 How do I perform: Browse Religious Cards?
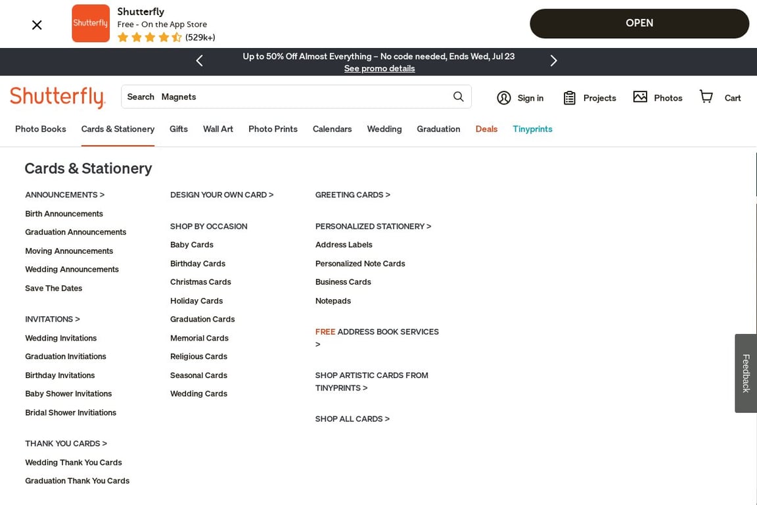tap(198, 356)
